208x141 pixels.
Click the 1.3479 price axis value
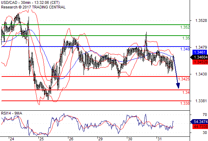pyautogui.click(x=201, y=47)
